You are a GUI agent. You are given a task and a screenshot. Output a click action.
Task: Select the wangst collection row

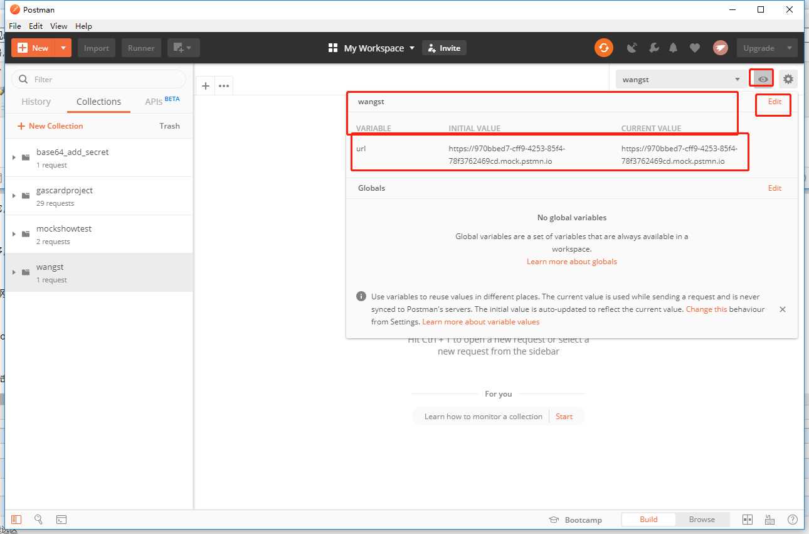coord(98,272)
